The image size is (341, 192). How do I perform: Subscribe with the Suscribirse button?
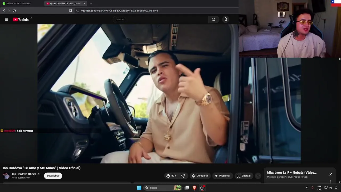pyautogui.click(x=53, y=176)
